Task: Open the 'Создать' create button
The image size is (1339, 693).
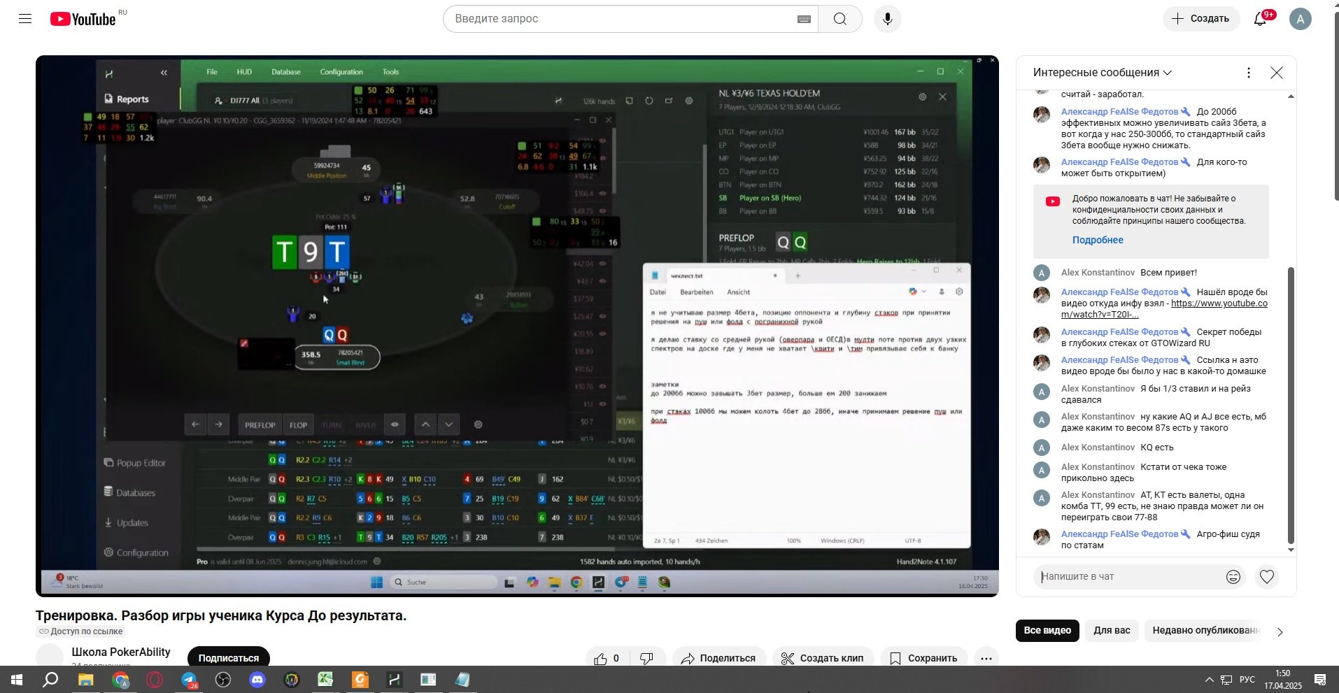Action: click(x=1200, y=19)
